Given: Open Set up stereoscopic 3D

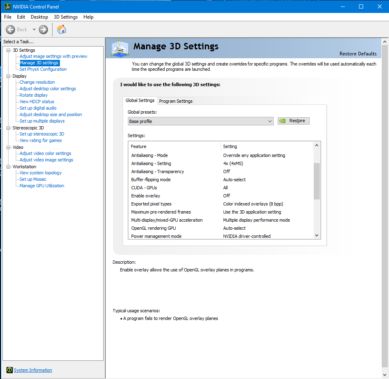Looking at the screenshot, I should click(42, 134).
